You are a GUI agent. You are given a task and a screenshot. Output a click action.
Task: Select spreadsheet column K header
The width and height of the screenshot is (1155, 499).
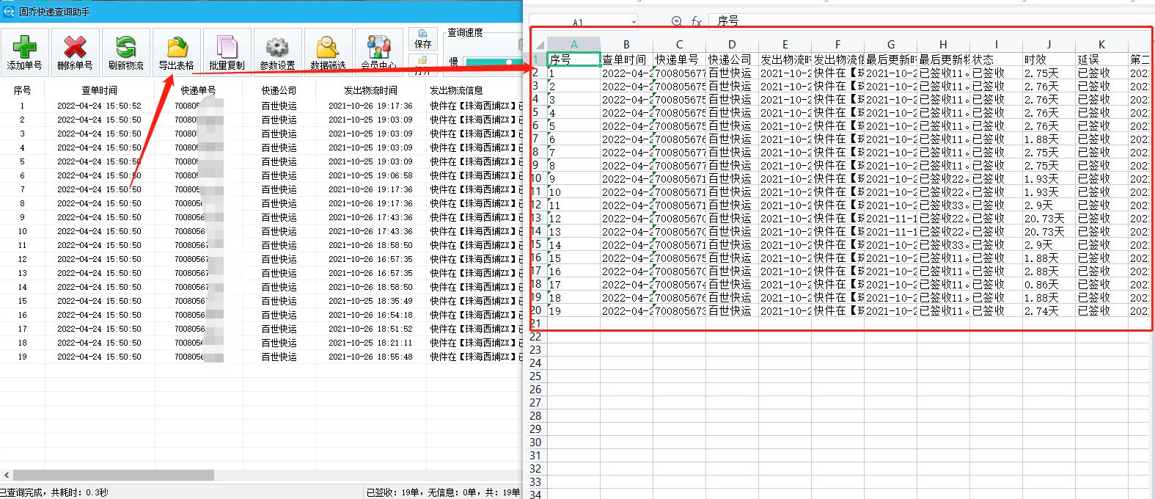point(1101,45)
